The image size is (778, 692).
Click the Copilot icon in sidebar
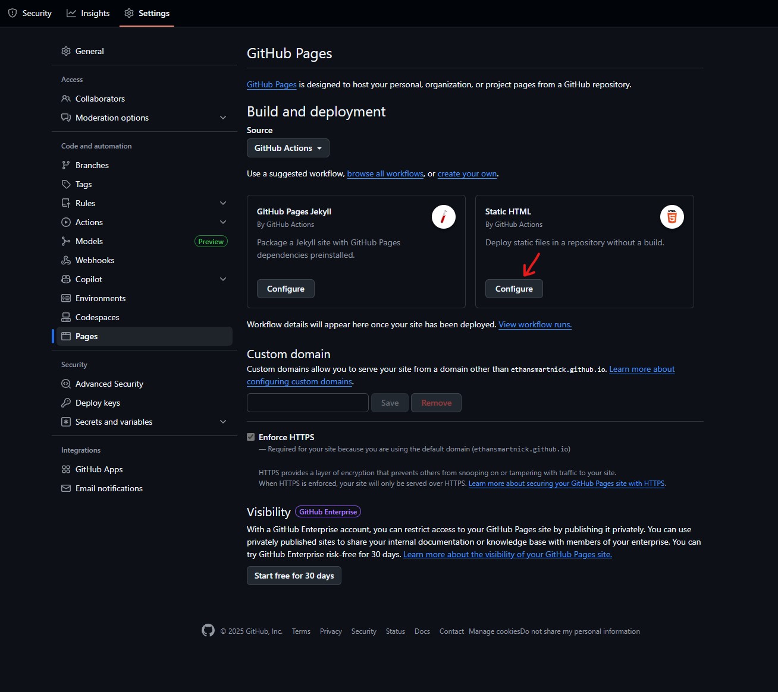[x=66, y=279]
